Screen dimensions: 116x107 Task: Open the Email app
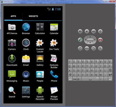26,60
